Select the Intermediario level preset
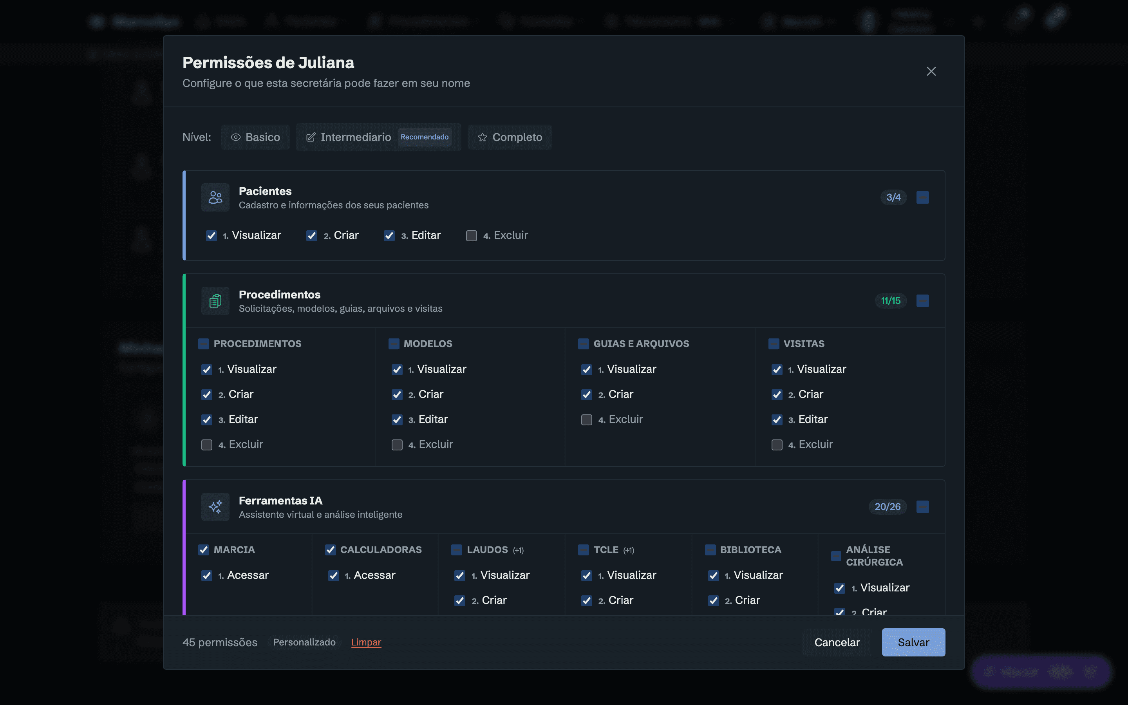Viewport: 1128px width, 705px height. click(378, 137)
